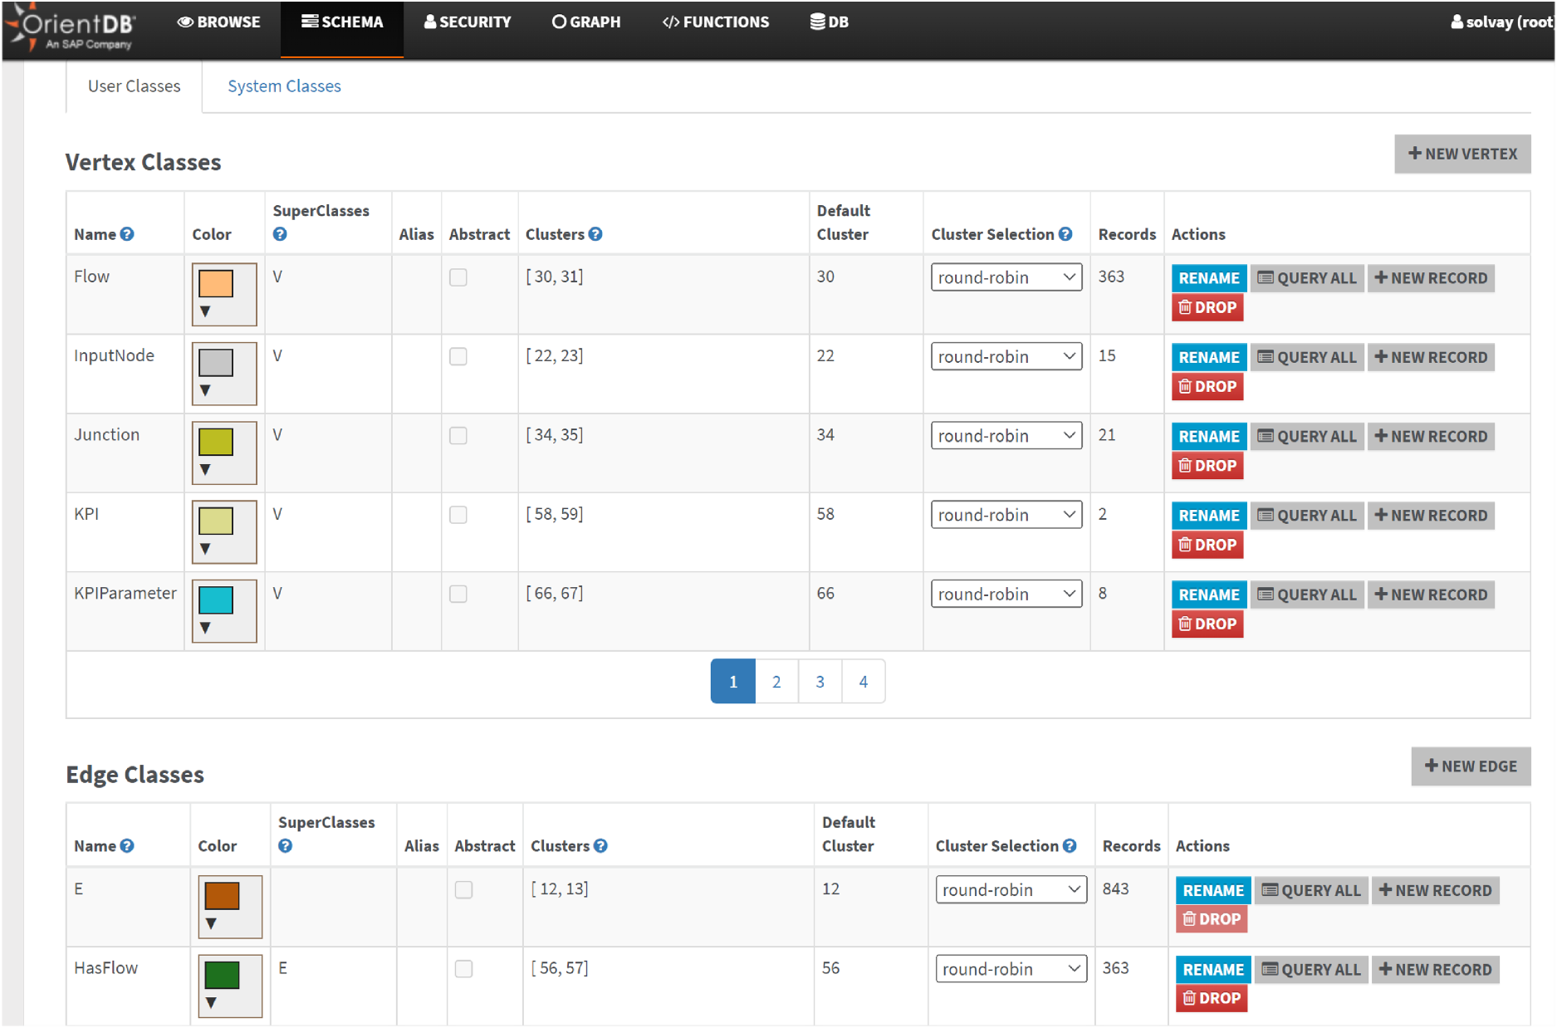Screen dimensions: 1557x1028
Task: Click the solvay user icon
Action: click(1457, 22)
